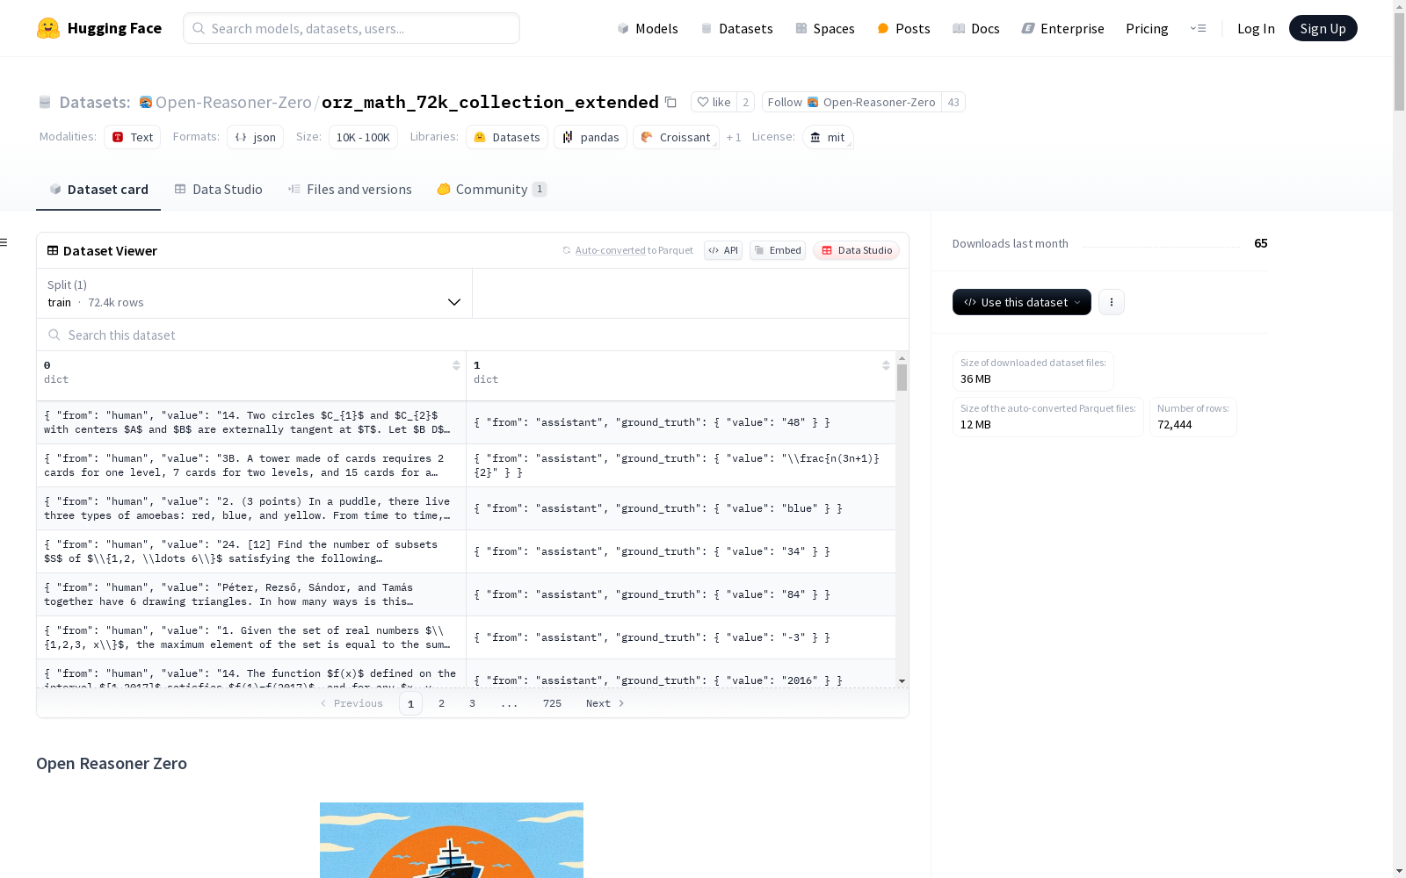This screenshot has width=1406, height=878.
Task: Go to page 2 of the dataset
Action: [x=441, y=703]
